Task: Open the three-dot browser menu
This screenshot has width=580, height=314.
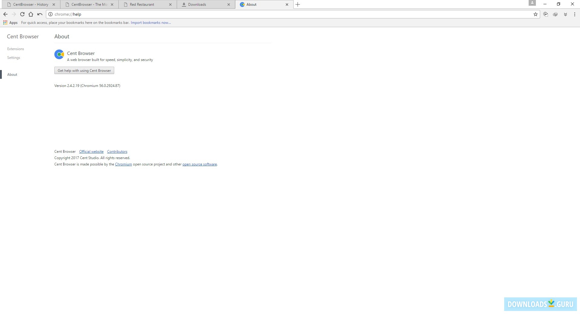Action: click(x=575, y=14)
